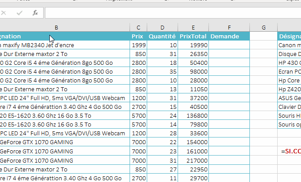
Task: Select the PrixTotal cell 33600
Action: pyautogui.click(x=193, y=133)
